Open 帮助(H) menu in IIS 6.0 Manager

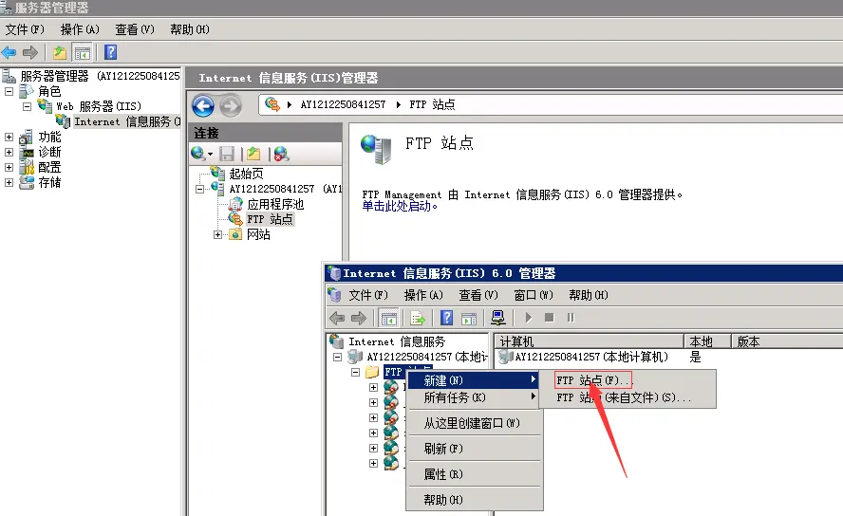pyautogui.click(x=589, y=295)
